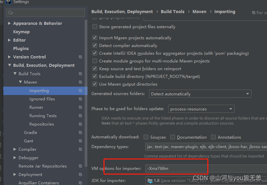Viewport: 267px width, 185px height.
Task: Collapse the Maven node
Action: click(21, 82)
